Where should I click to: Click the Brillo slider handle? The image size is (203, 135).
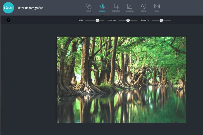[98, 20]
